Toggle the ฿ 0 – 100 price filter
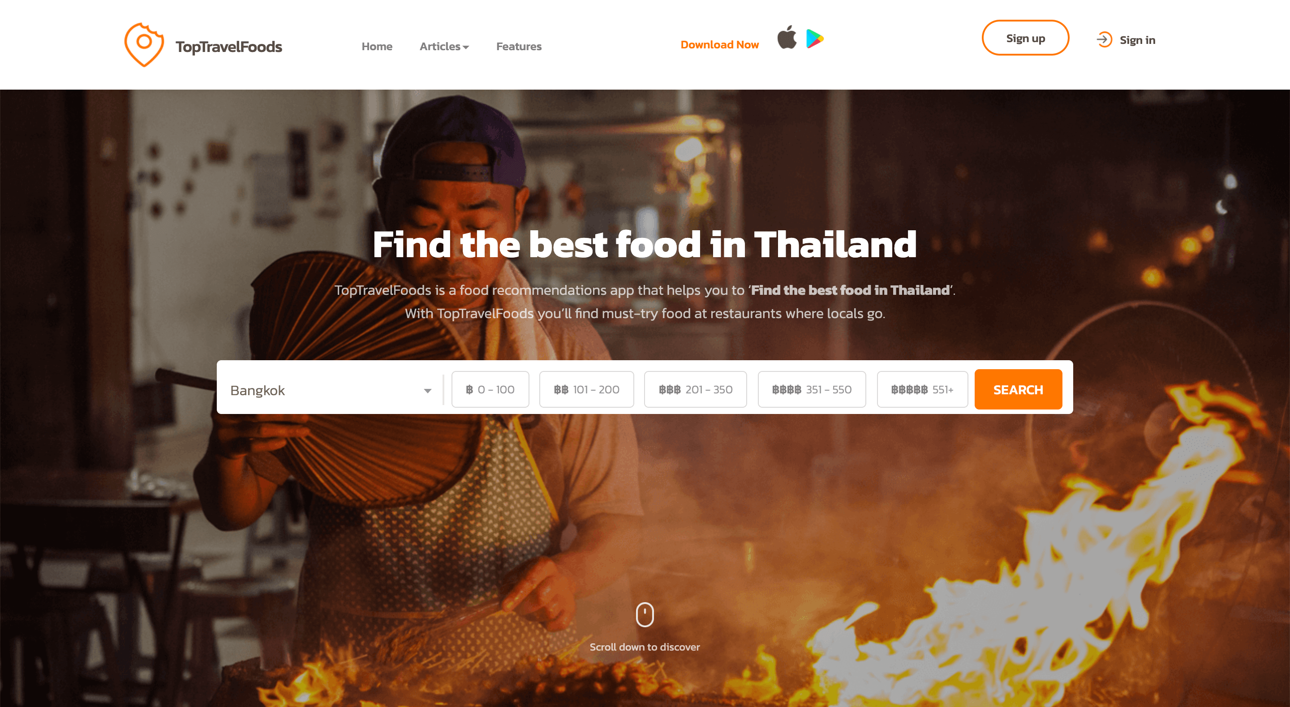This screenshot has width=1290, height=707. pyautogui.click(x=490, y=389)
